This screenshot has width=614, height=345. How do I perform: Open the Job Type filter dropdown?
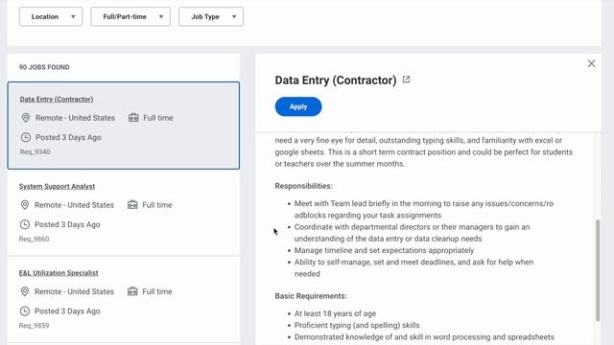(211, 17)
